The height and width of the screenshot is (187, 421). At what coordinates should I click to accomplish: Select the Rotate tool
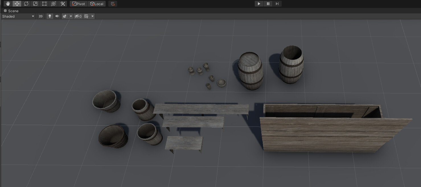26,3
